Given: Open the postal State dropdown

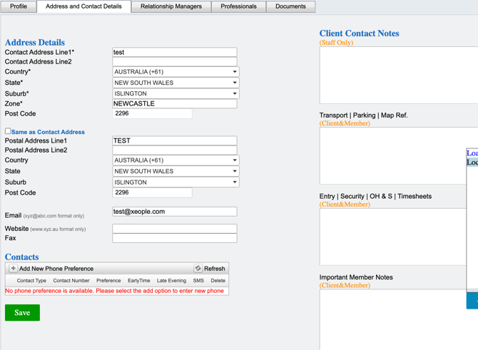Looking at the screenshot, I should tap(176, 171).
